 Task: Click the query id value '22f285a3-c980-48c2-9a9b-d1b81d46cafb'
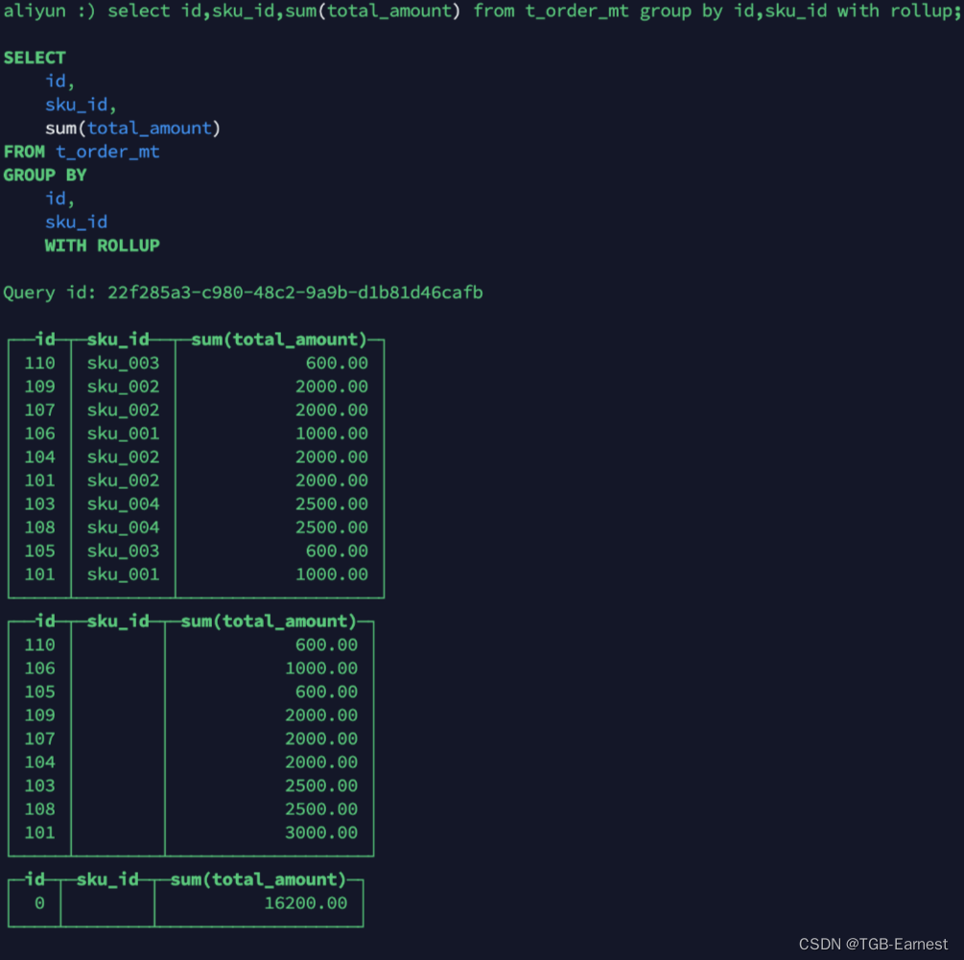click(x=295, y=293)
